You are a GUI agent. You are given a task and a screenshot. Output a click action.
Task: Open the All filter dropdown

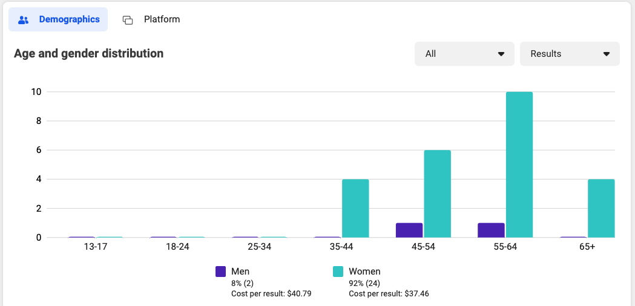coord(464,54)
